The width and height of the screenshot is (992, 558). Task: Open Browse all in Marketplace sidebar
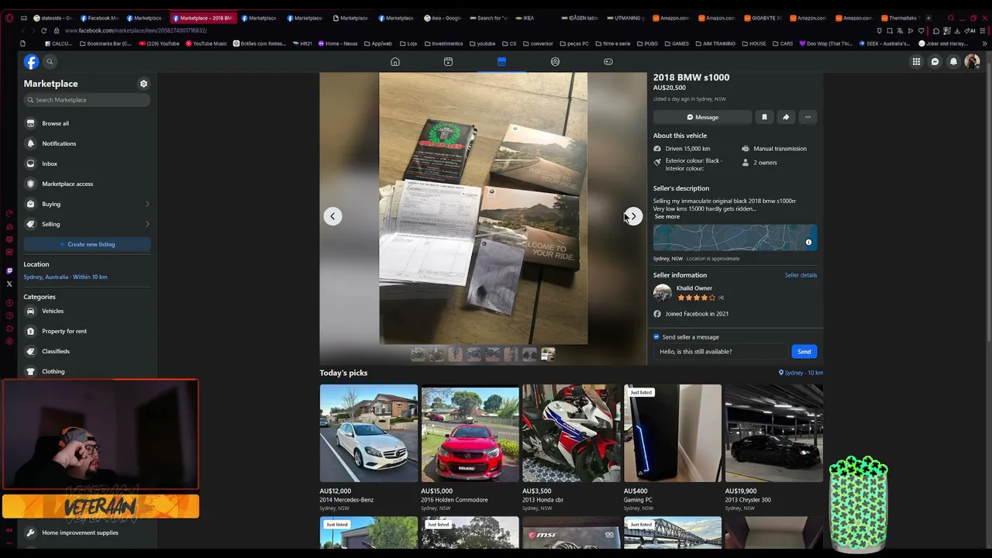click(87, 123)
